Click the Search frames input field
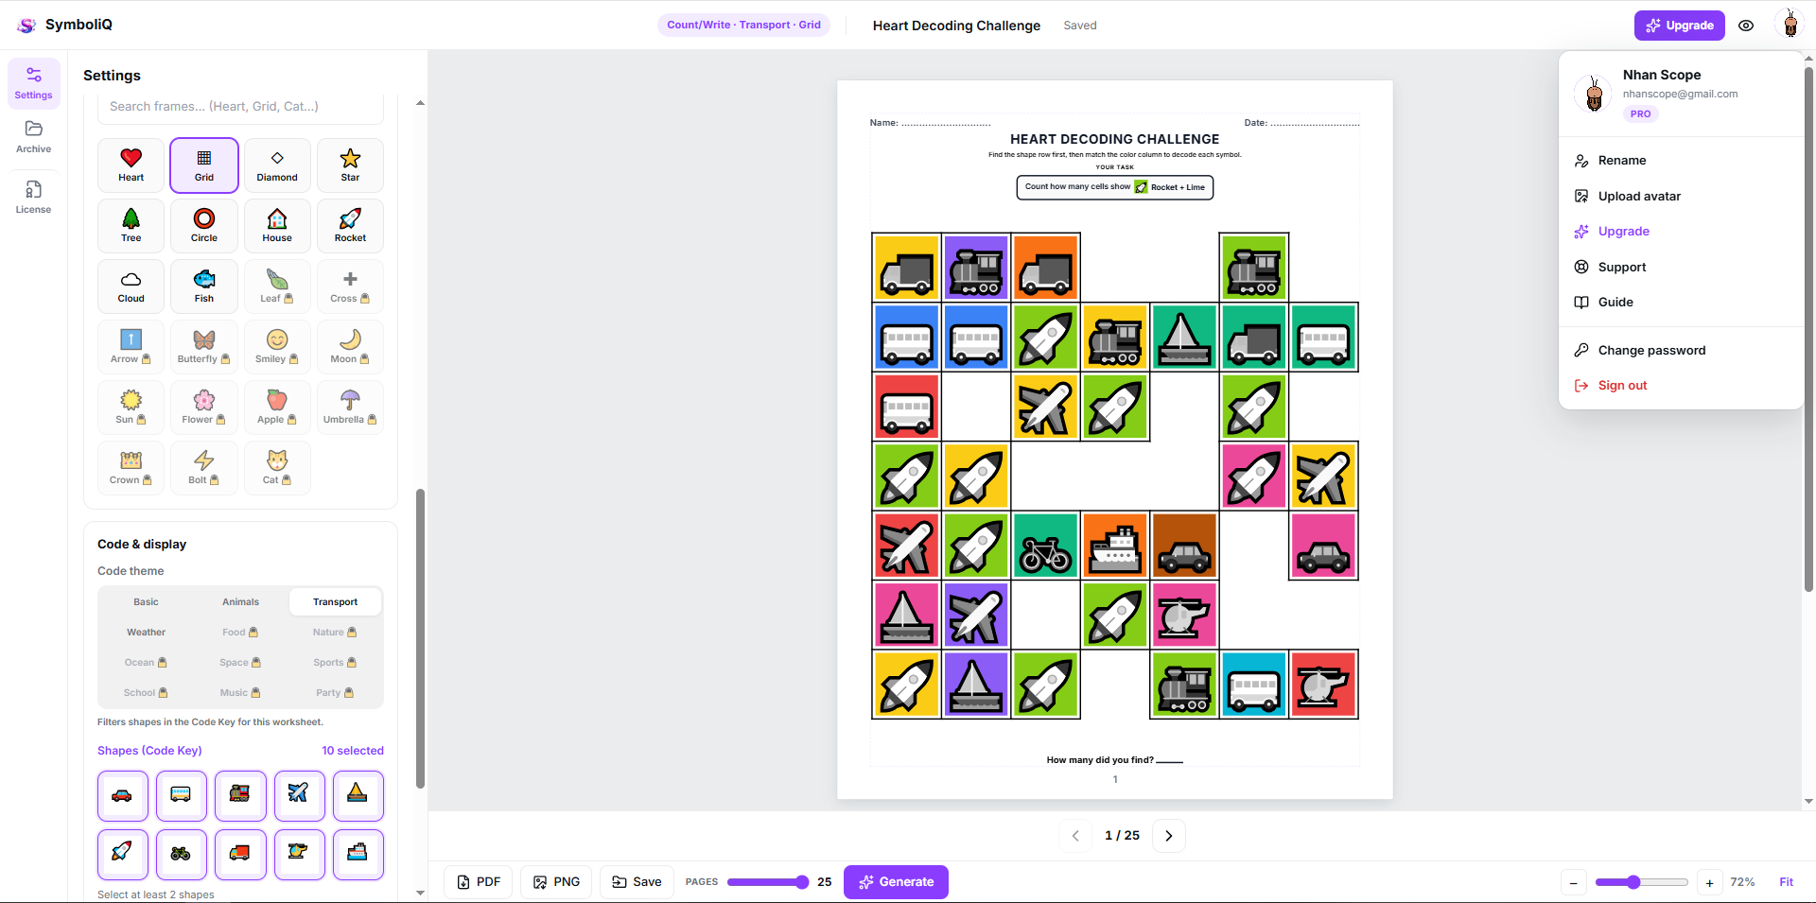This screenshot has height=903, width=1816. (x=240, y=107)
